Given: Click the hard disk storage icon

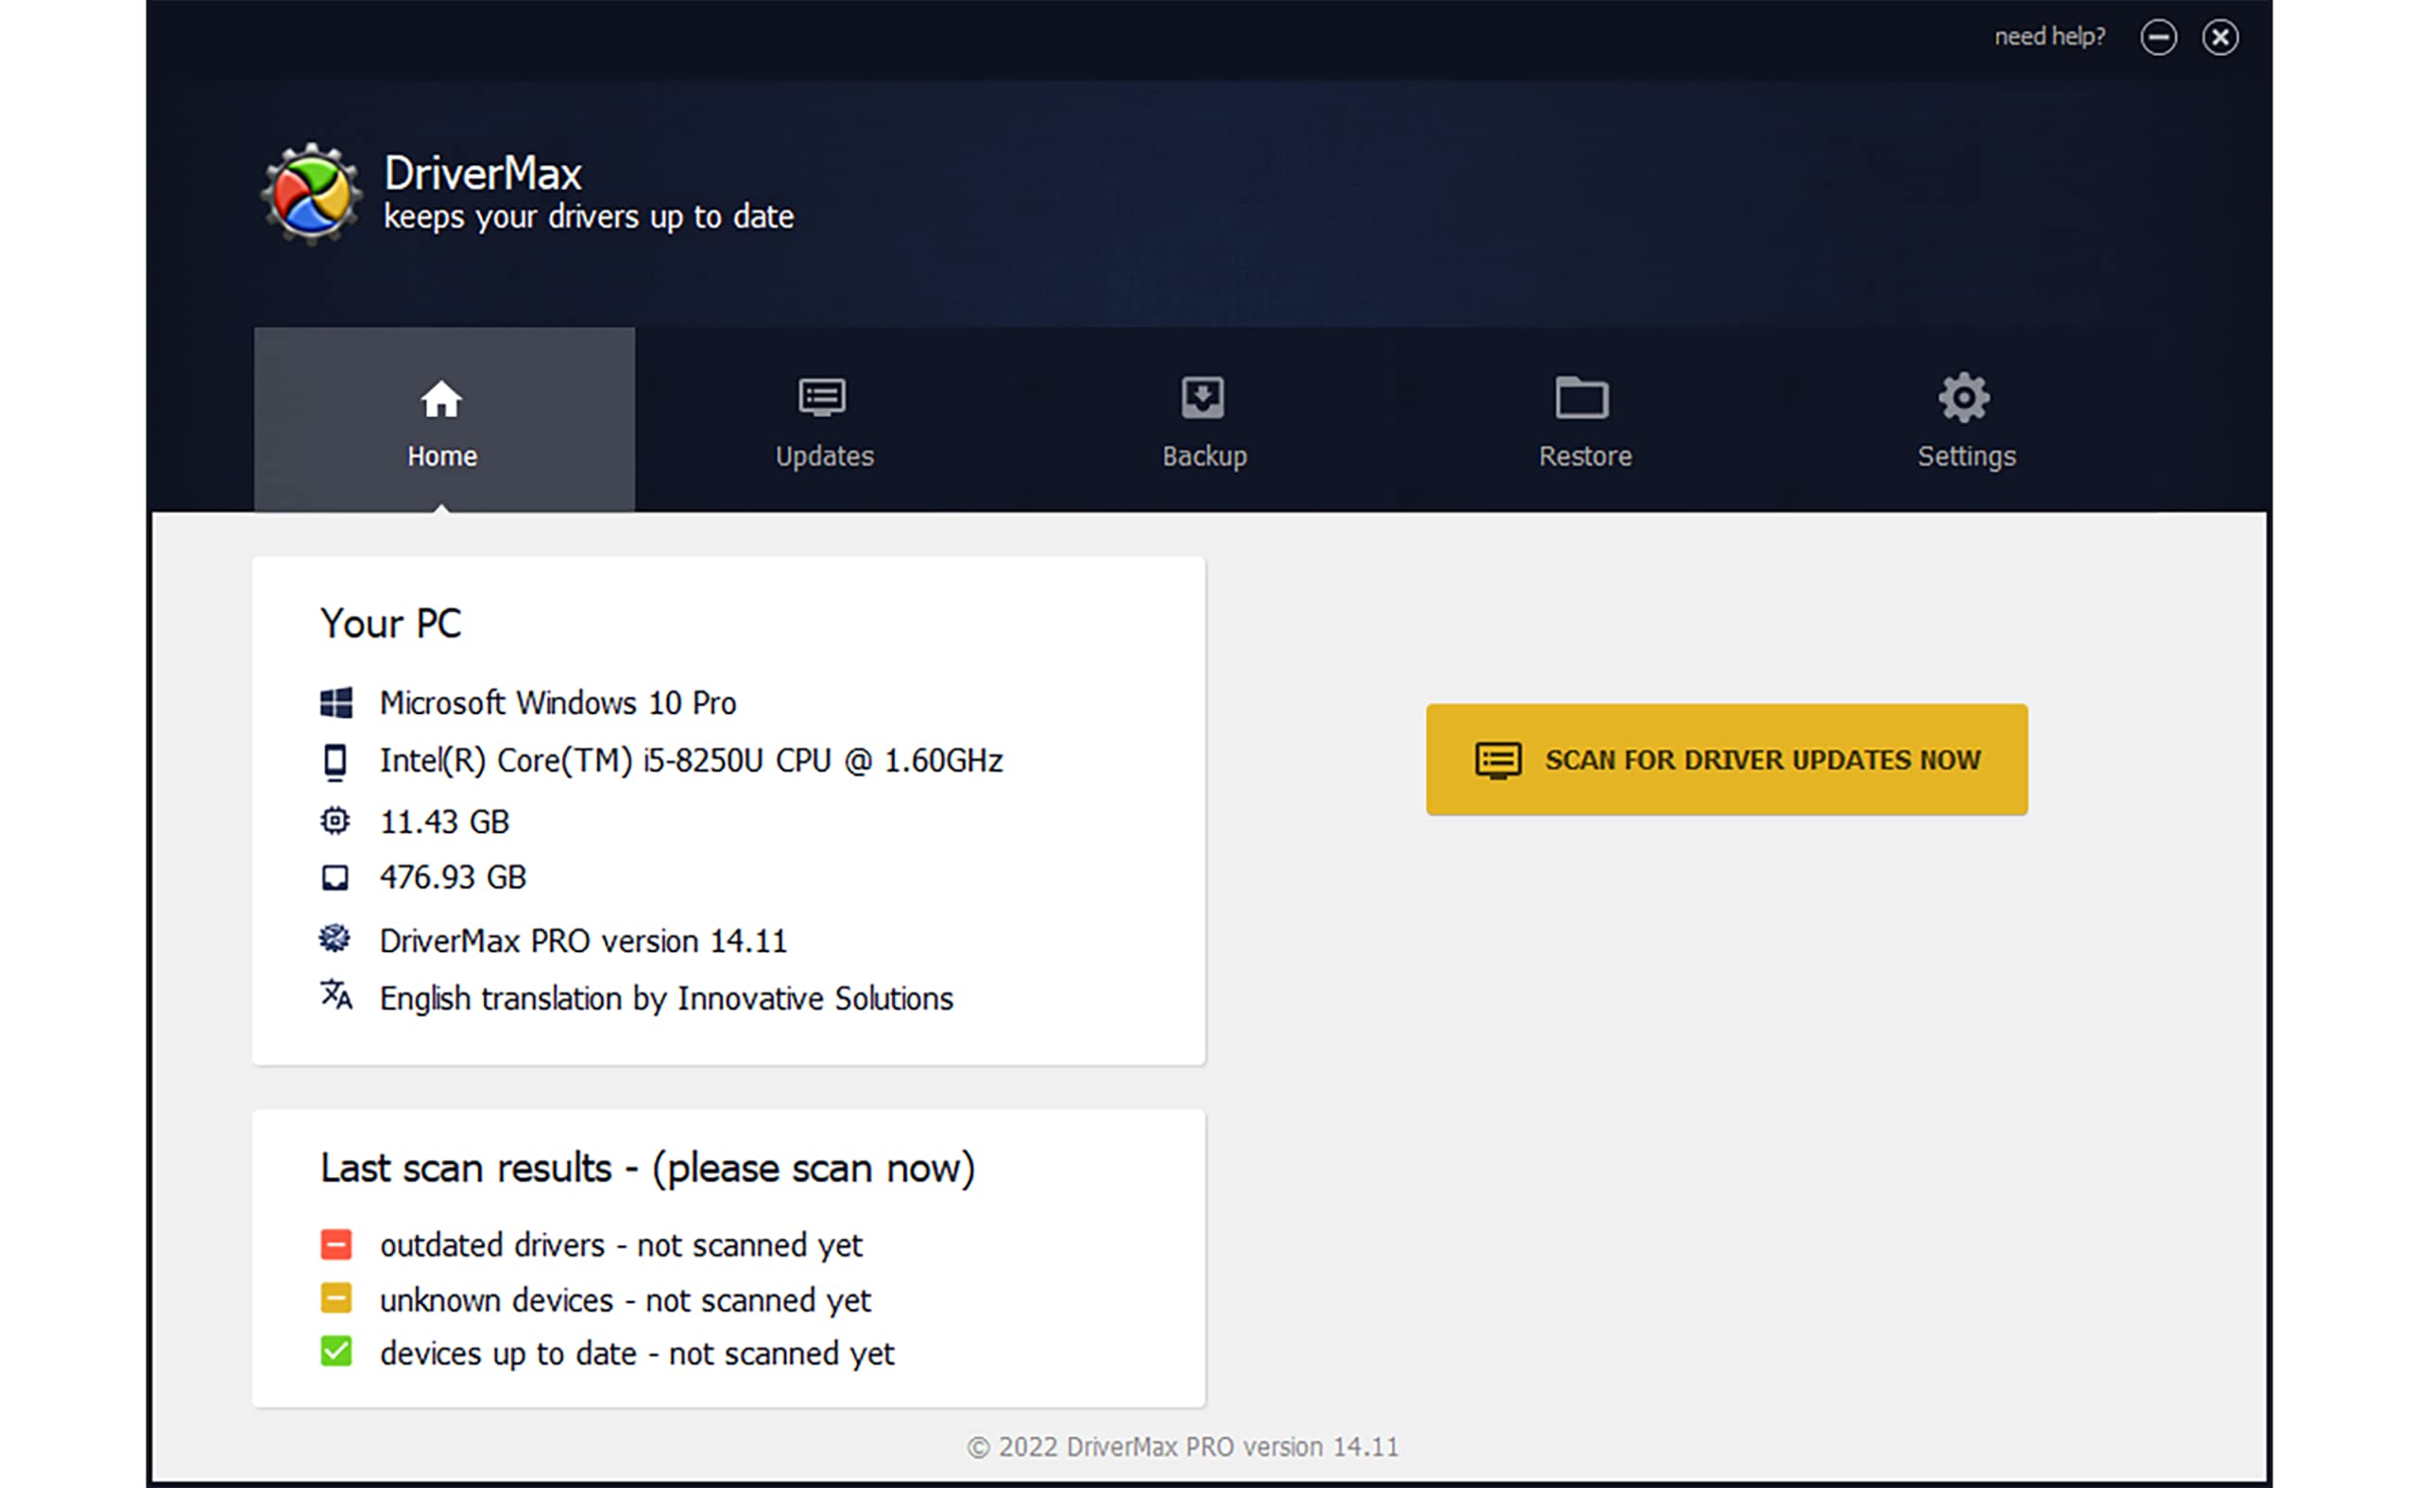Looking at the screenshot, I should click(335, 877).
